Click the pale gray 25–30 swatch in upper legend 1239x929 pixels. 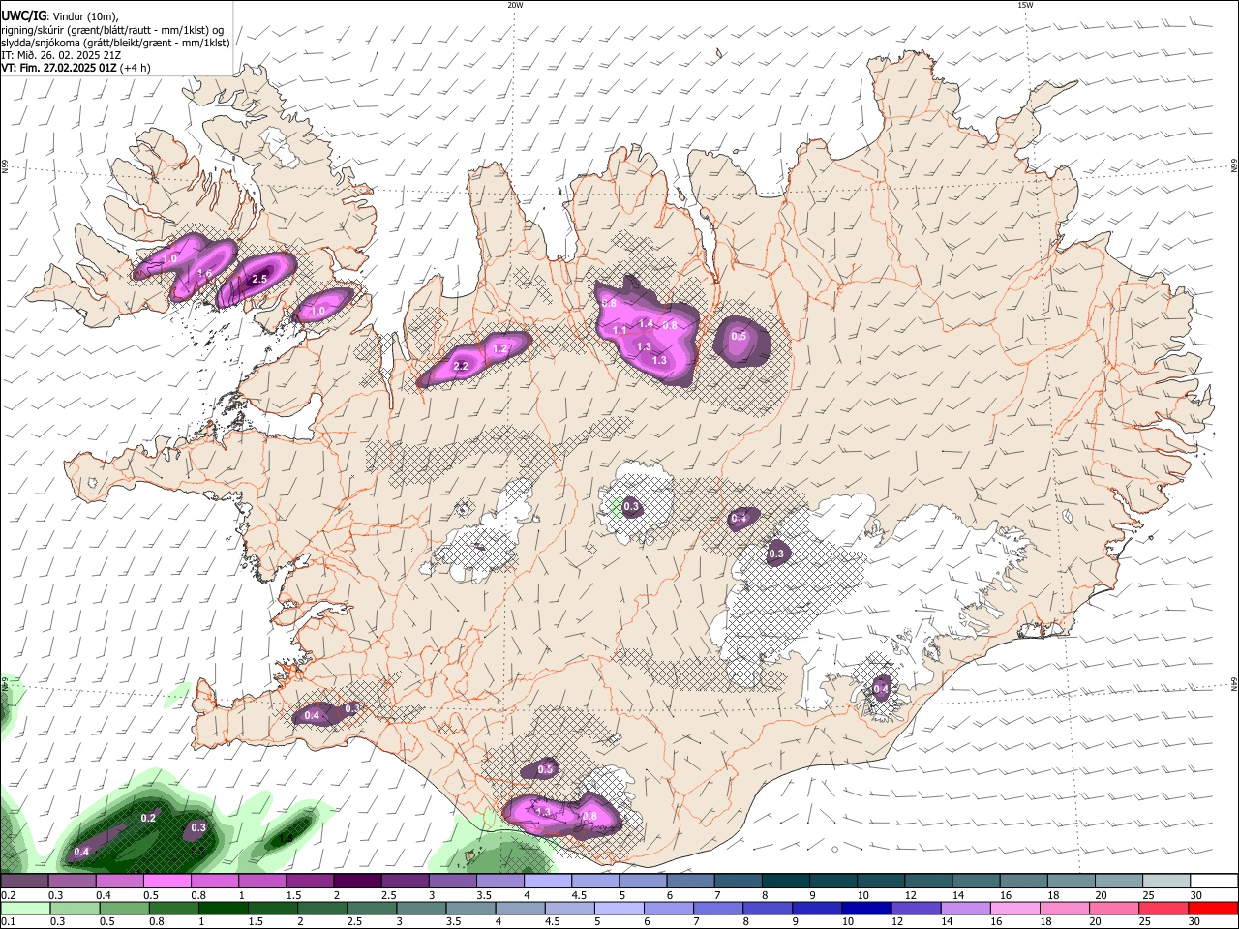click(x=1167, y=882)
